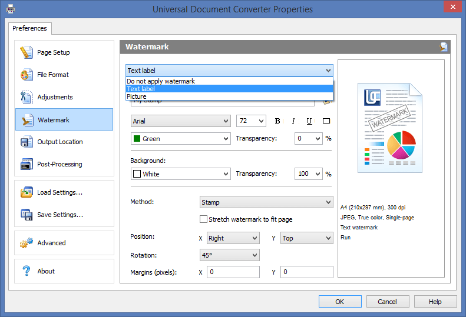Click the white background color swatch
The height and width of the screenshot is (317, 466).
[x=137, y=174]
